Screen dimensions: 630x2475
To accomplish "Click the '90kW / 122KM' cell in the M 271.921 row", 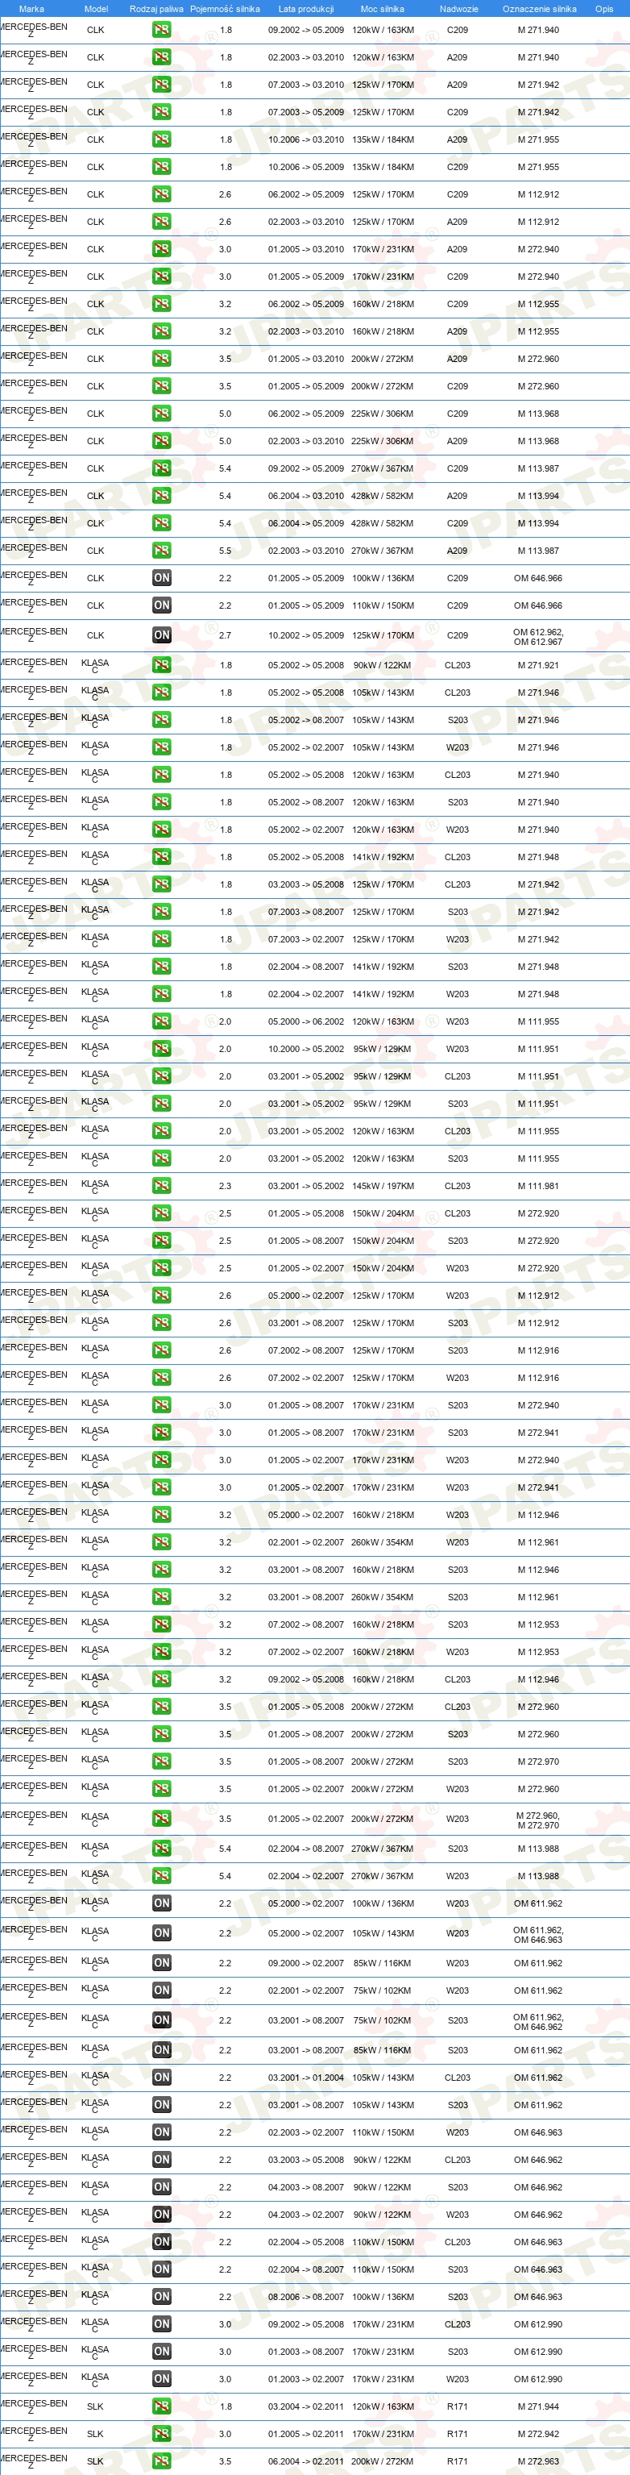I will point(382,665).
